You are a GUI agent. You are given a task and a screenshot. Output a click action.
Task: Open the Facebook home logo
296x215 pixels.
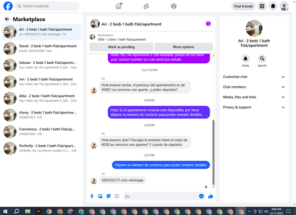[8, 6]
